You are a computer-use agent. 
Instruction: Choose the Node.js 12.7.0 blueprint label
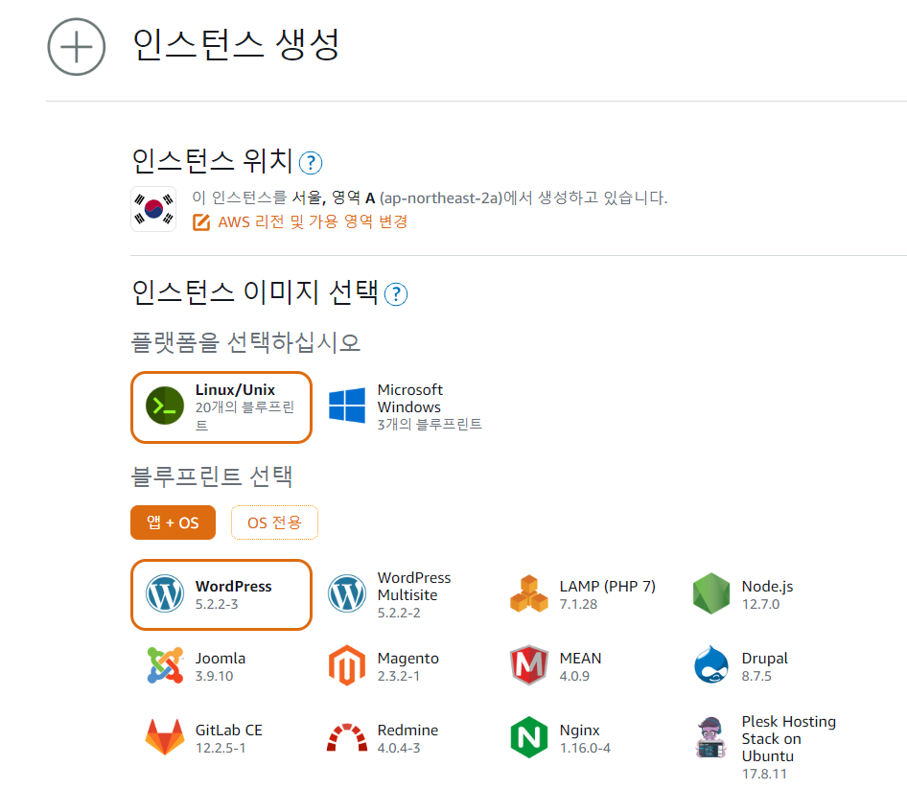coord(767,594)
